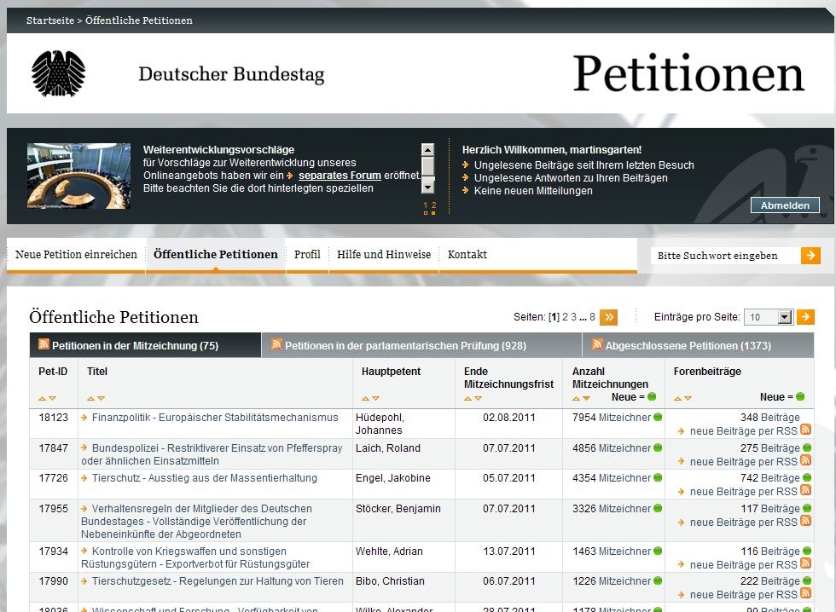Viewport: 836px width, 612px height.
Task: Sort Pet-ID column descending
Action: coord(52,398)
